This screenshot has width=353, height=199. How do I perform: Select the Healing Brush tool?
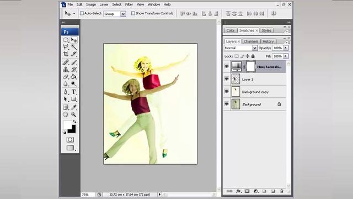click(x=66, y=62)
